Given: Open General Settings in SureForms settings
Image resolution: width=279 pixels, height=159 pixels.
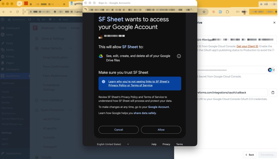Looking at the screenshot, I should point(53,39).
